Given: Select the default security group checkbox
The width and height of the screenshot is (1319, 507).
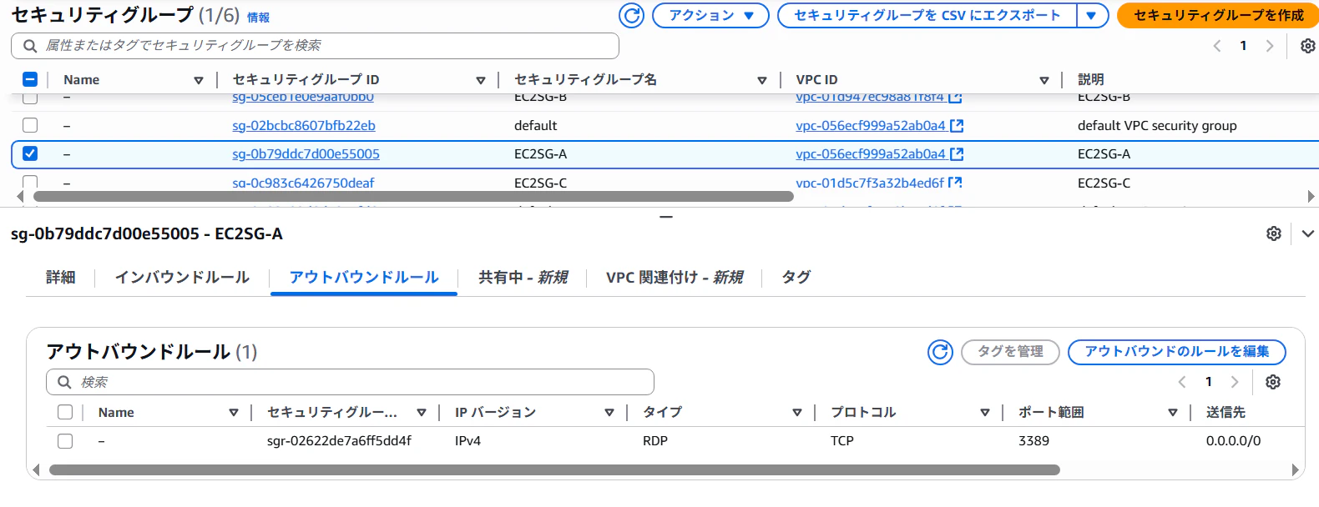Looking at the screenshot, I should pyautogui.click(x=30, y=125).
